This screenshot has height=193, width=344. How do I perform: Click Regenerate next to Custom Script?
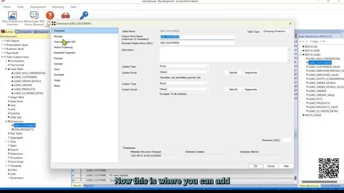[x=251, y=90]
